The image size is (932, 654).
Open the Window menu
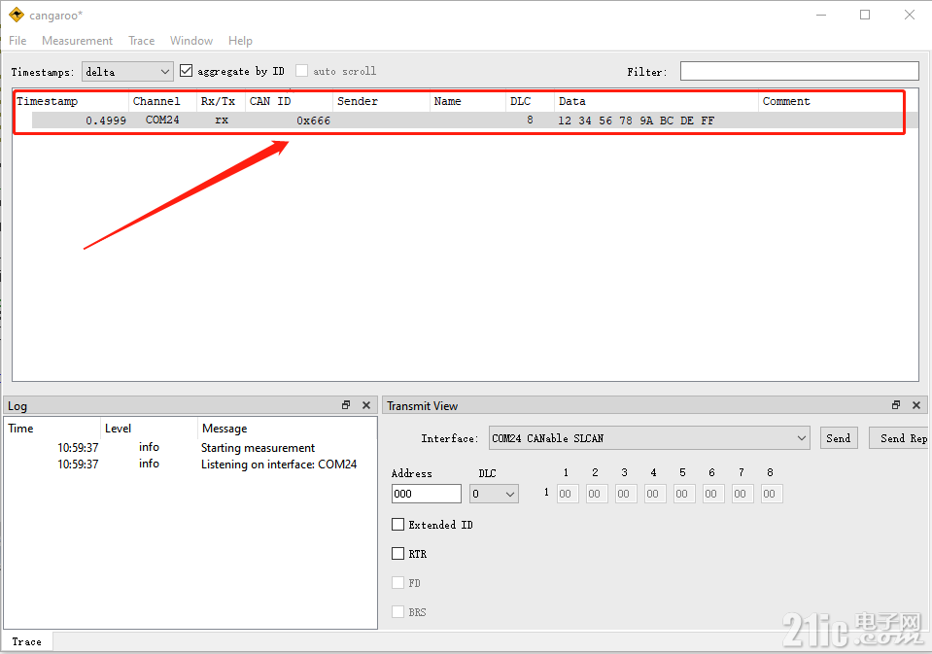[x=191, y=41]
